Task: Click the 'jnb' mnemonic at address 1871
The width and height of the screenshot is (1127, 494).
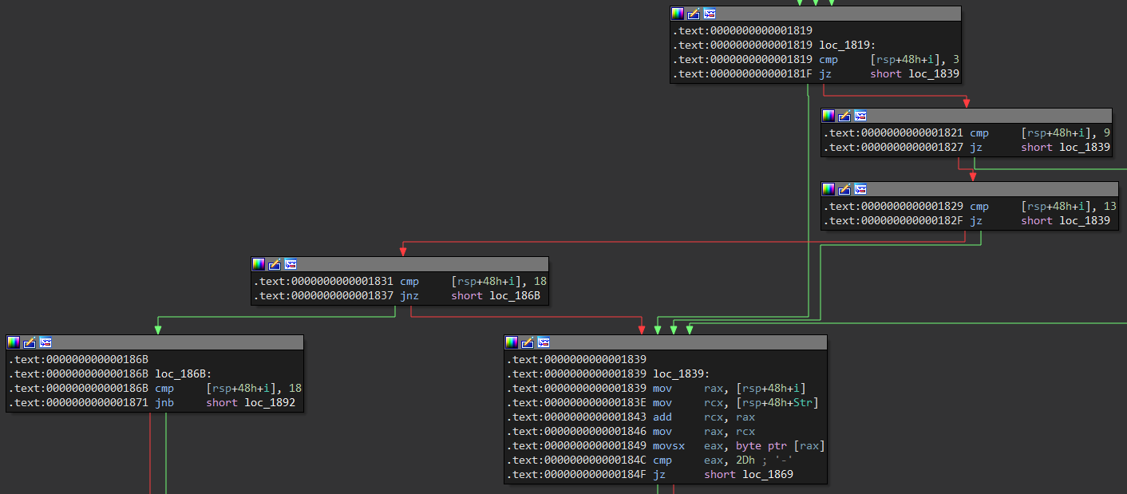Action: 164,403
